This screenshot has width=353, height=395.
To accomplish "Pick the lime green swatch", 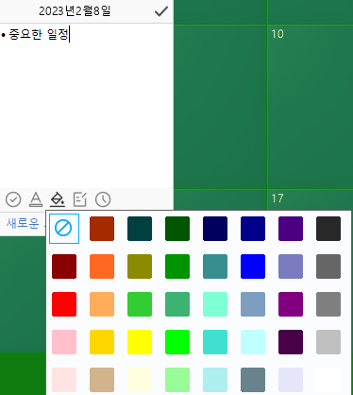I will point(140,304).
